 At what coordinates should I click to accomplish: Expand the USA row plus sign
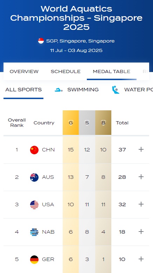141,204
